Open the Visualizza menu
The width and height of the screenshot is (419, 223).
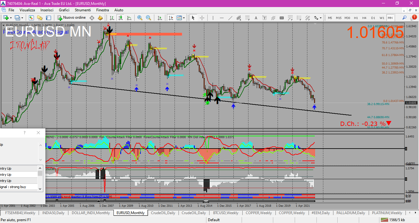coord(27,10)
